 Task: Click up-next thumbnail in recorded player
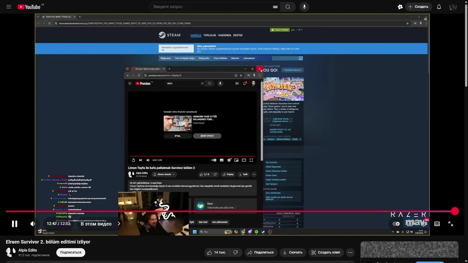(178, 123)
